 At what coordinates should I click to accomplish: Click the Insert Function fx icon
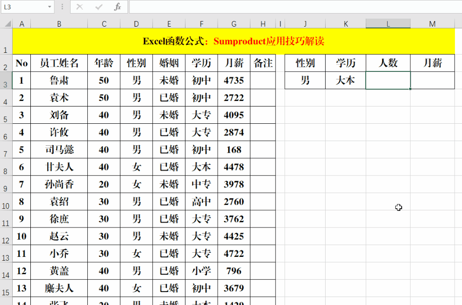118,7
